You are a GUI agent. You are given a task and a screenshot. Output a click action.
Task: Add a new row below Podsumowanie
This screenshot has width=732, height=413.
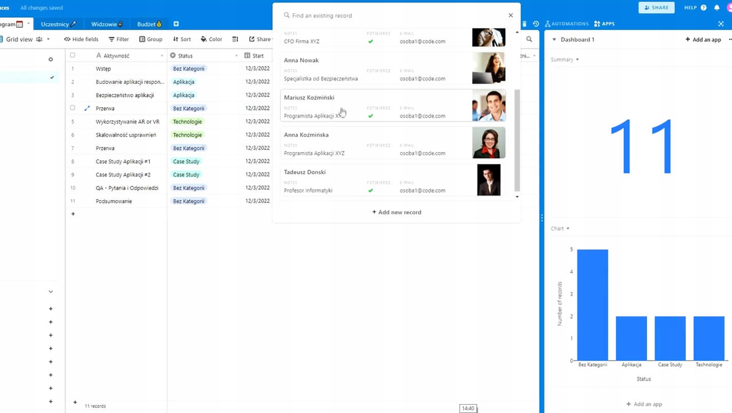[73, 214]
